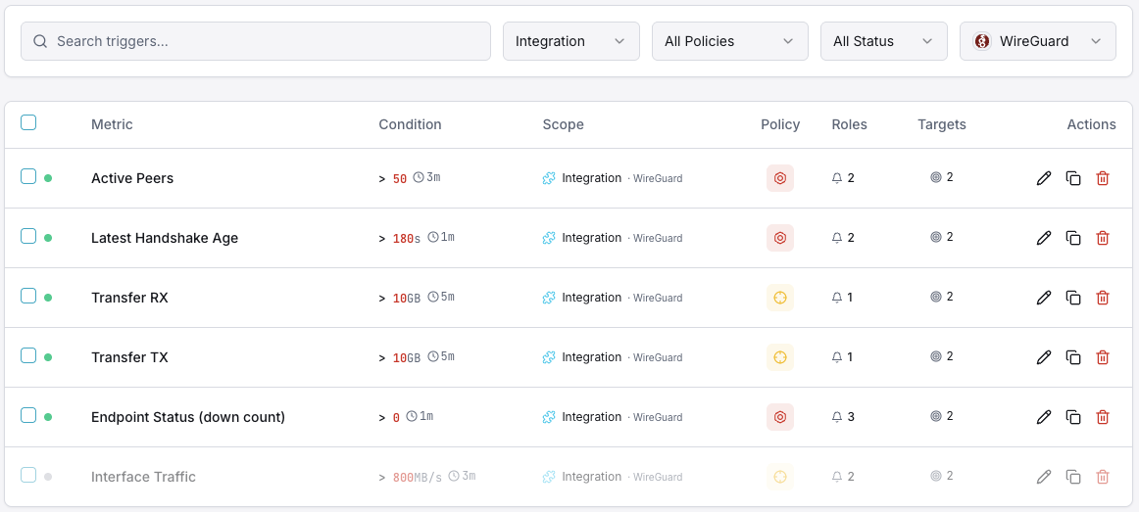Viewport: 1139px width, 512px height.
Task: Check the Endpoint Status row checkbox
Action: coord(28,415)
